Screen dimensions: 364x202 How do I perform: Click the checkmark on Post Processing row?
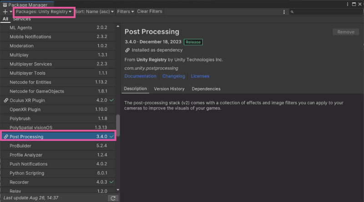click(111, 137)
